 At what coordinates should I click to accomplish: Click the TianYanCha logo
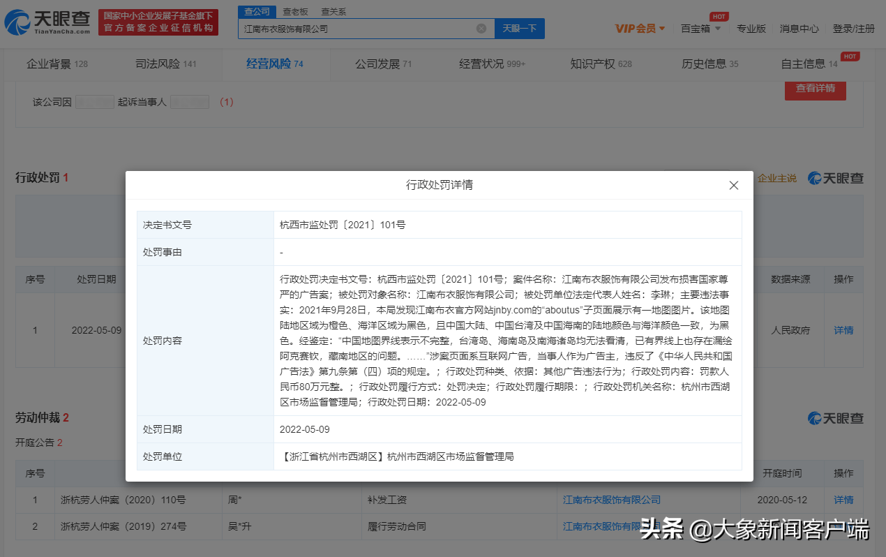47,22
